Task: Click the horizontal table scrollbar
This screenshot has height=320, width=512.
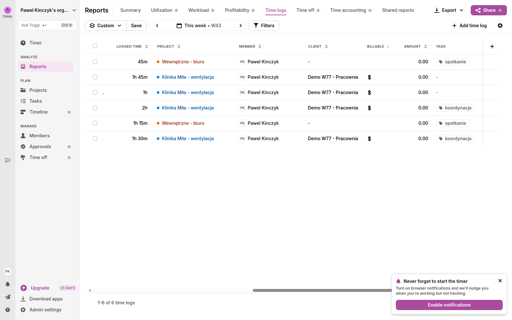Action: coord(322,291)
